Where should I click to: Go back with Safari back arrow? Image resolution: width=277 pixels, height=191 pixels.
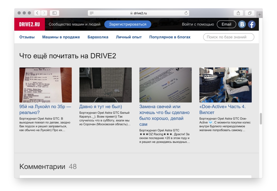point(37,13)
